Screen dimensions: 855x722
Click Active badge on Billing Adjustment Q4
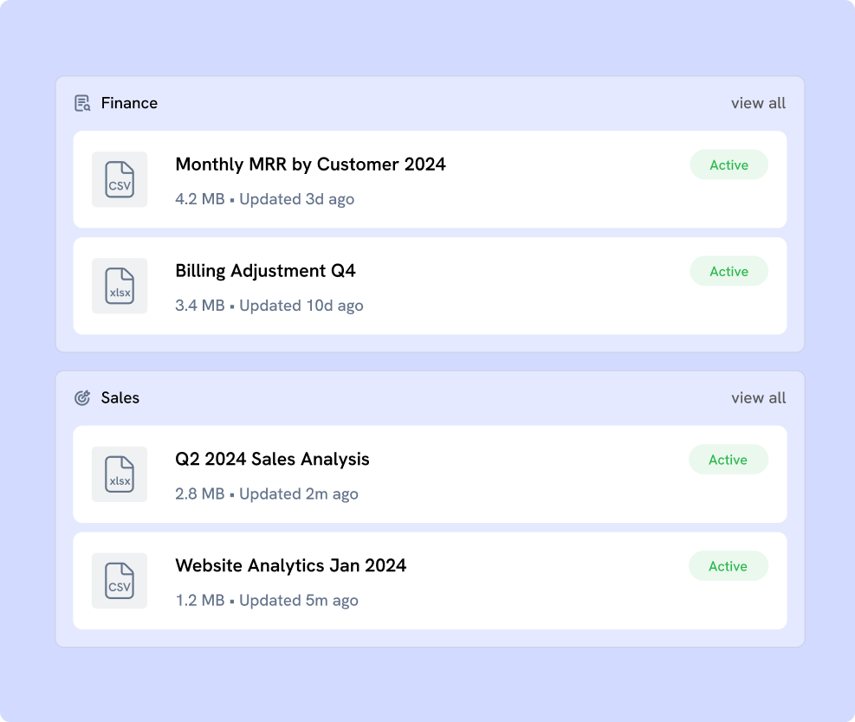[729, 271]
